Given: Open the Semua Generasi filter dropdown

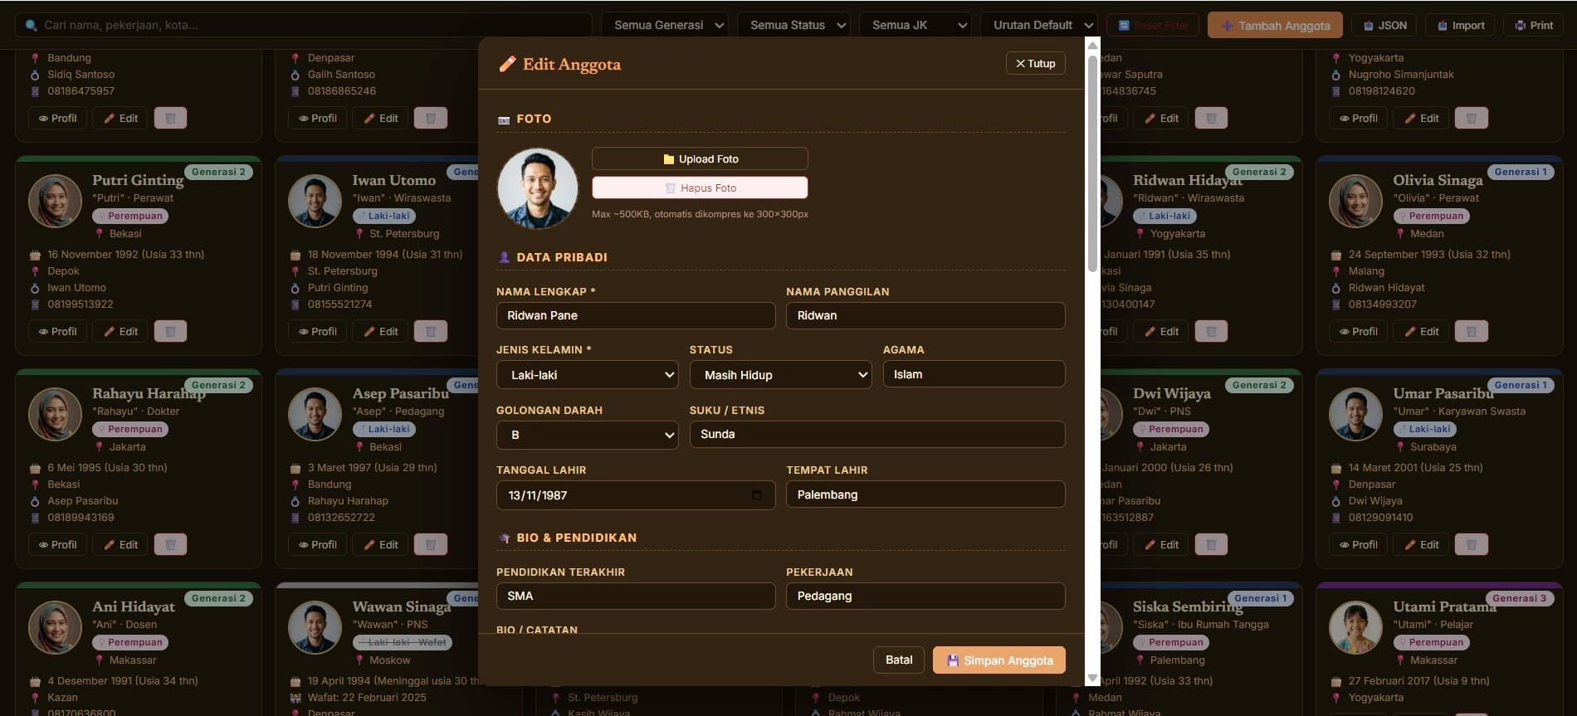Looking at the screenshot, I should [x=664, y=25].
